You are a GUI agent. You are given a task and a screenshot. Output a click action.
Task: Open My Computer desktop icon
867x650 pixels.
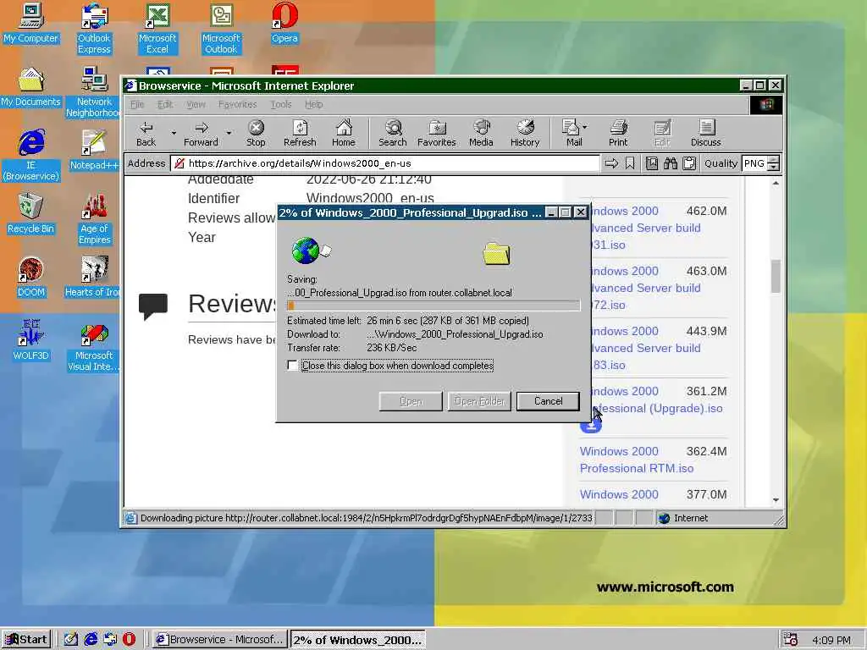pyautogui.click(x=31, y=23)
